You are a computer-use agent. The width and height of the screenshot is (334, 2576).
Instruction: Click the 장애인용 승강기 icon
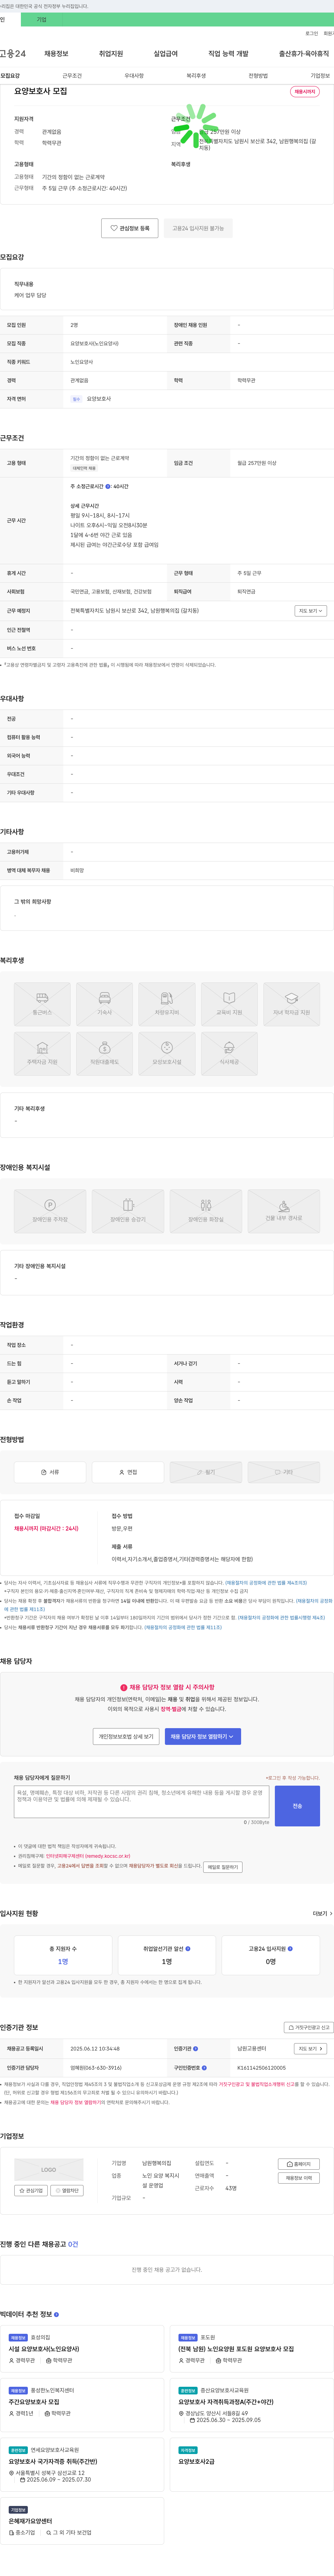pyautogui.click(x=128, y=1211)
